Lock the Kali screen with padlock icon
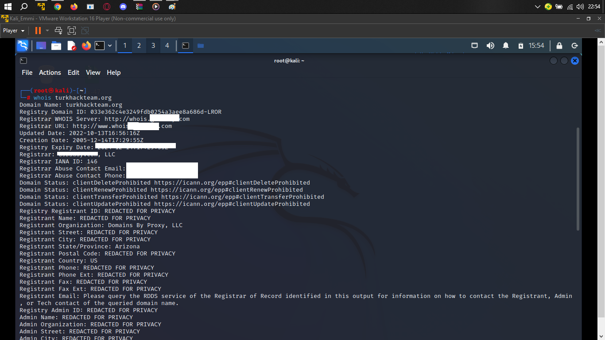 559,46
